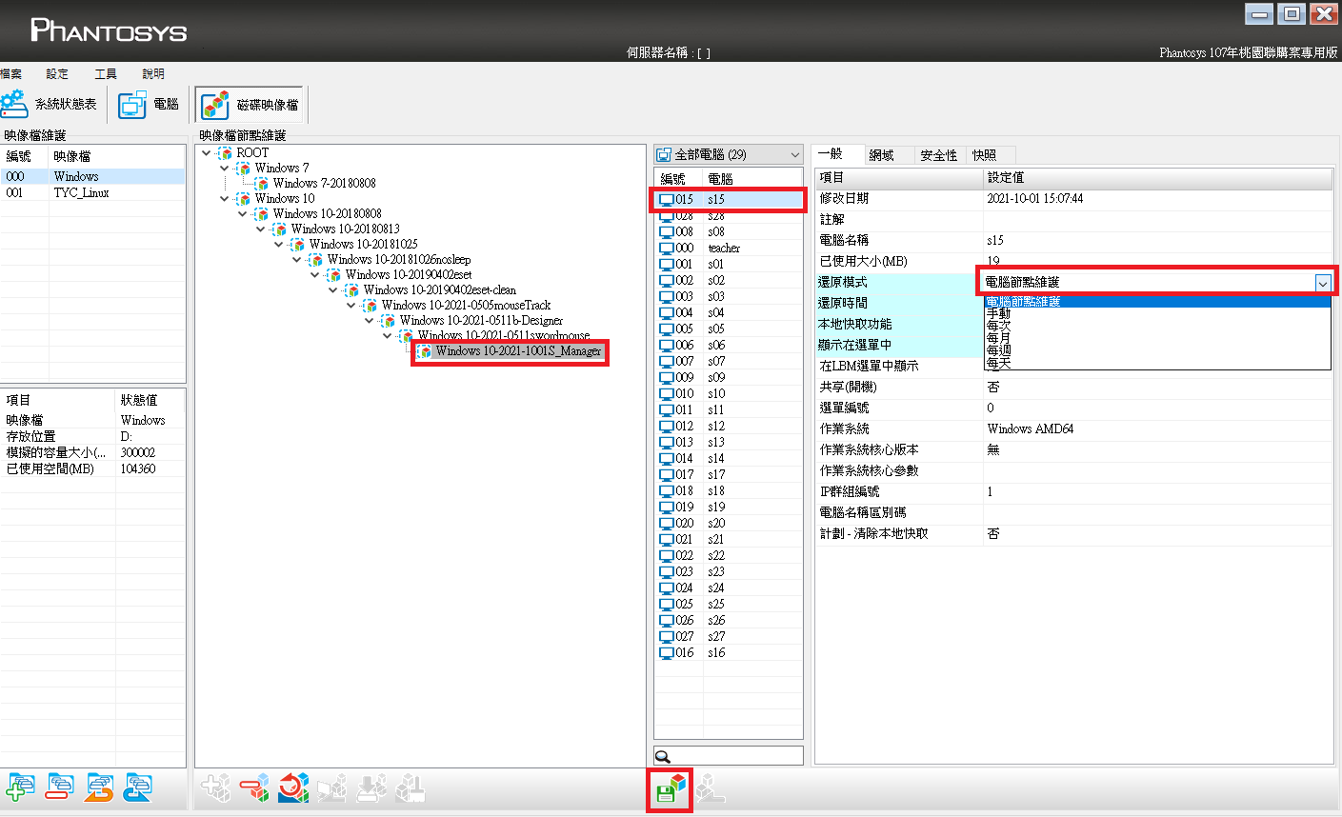Select the Windows 10-2021-1001S_Manager node
This screenshot has height=817, width=1342.
pos(518,351)
